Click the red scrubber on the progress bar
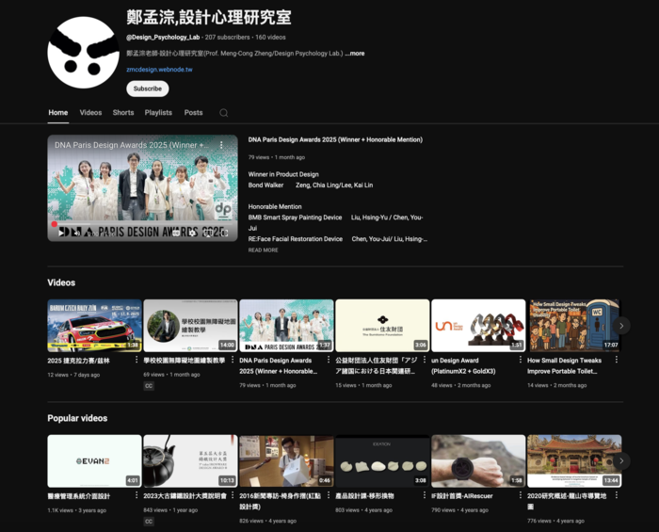 click(55, 224)
